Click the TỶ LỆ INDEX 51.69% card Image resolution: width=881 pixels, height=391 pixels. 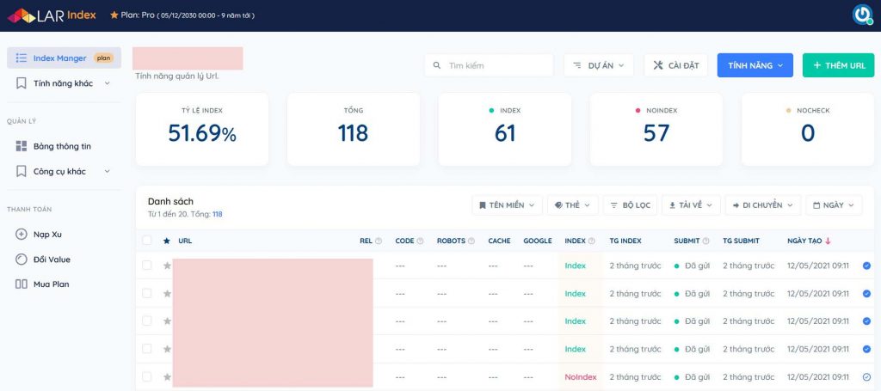point(202,130)
